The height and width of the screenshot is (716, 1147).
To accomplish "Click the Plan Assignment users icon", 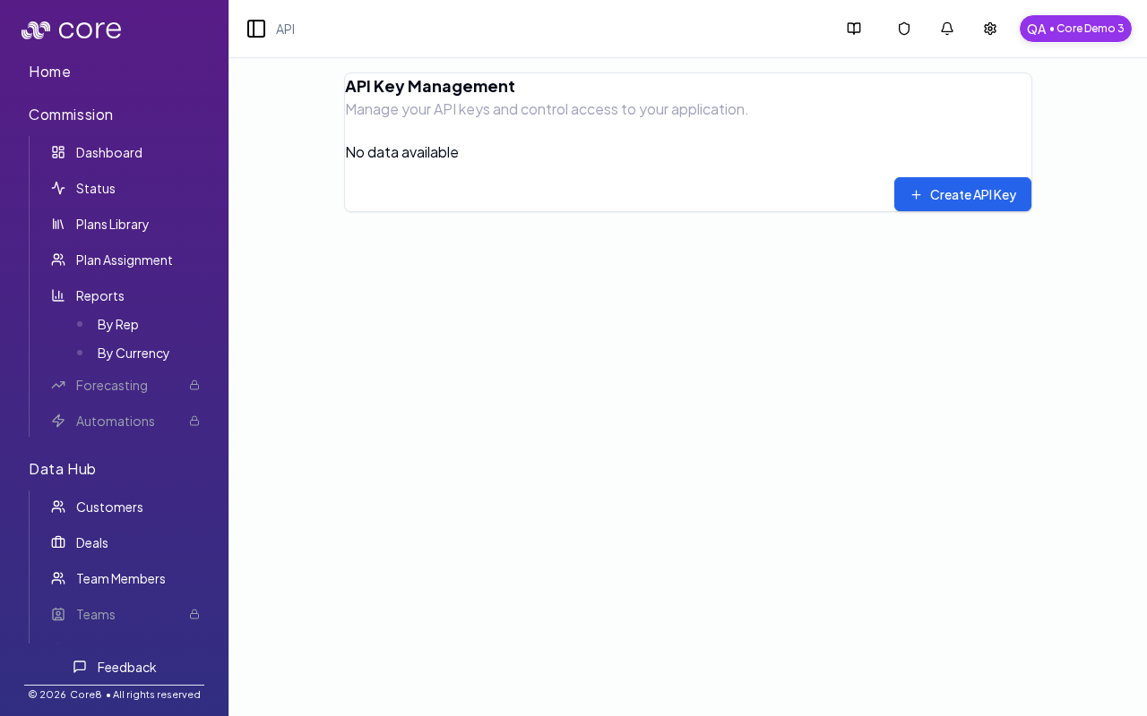I will coord(58,260).
